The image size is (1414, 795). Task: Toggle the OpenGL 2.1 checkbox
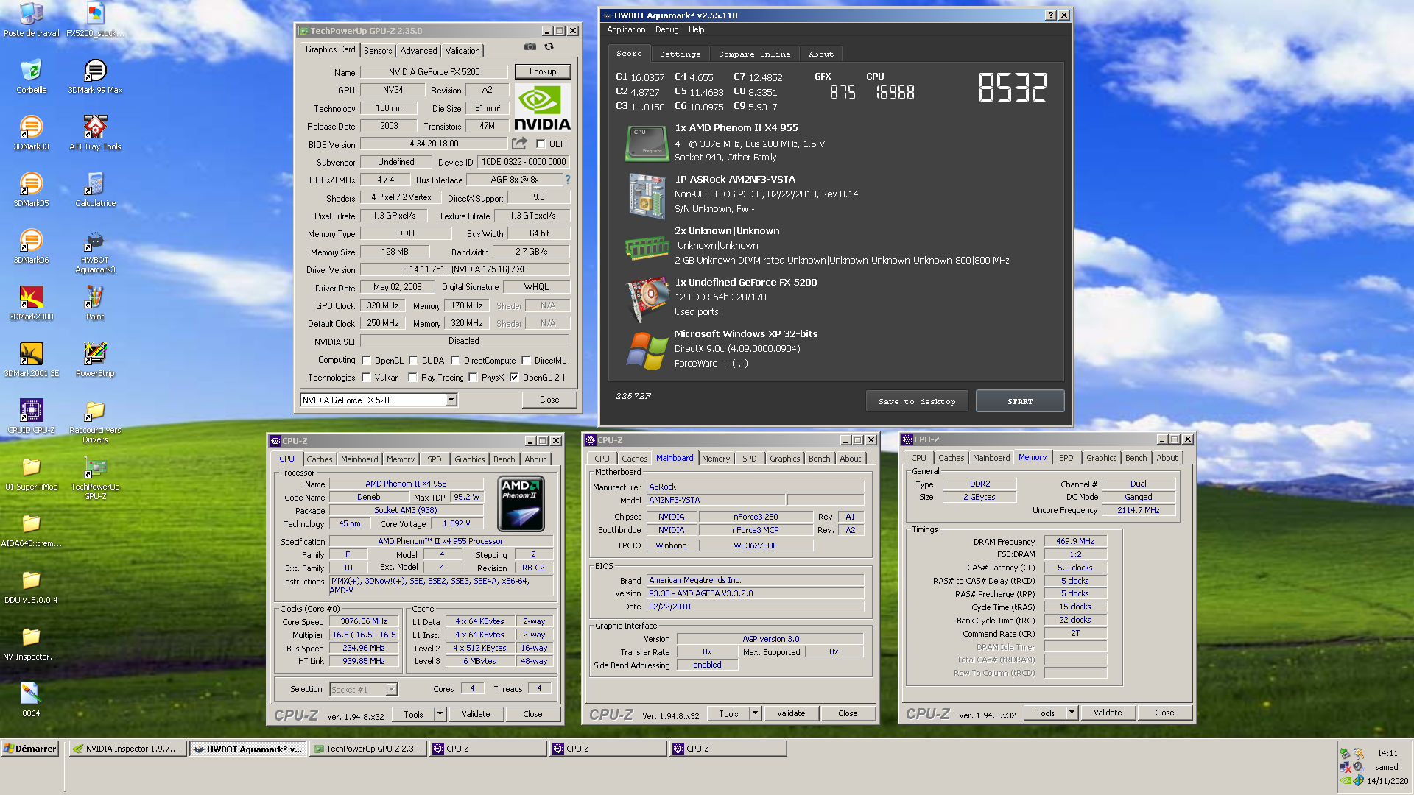514,378
